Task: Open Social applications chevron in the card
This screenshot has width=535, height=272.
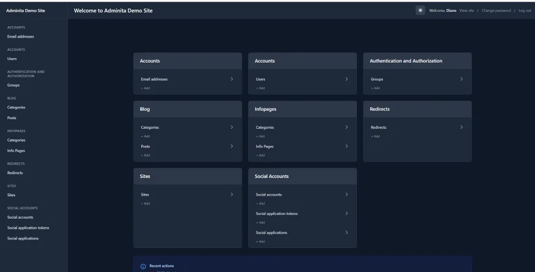Action: click(x=347, y=232)
